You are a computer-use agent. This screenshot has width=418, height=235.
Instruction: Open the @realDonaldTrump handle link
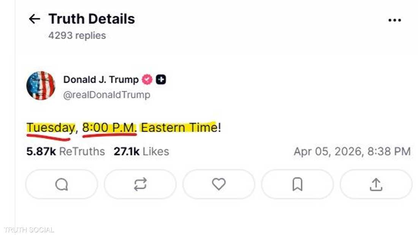106,95
